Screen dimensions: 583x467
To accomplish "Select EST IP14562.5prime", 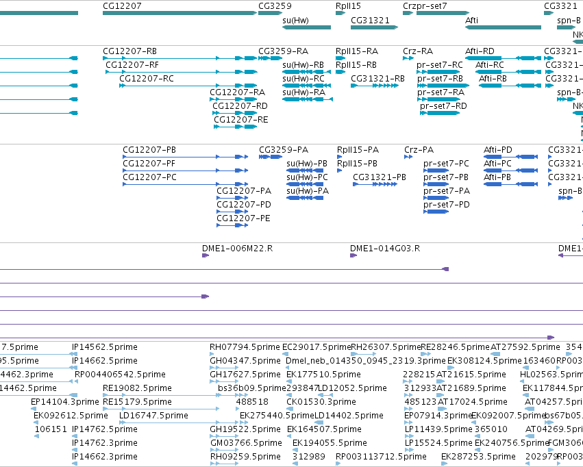I will 75,355.
